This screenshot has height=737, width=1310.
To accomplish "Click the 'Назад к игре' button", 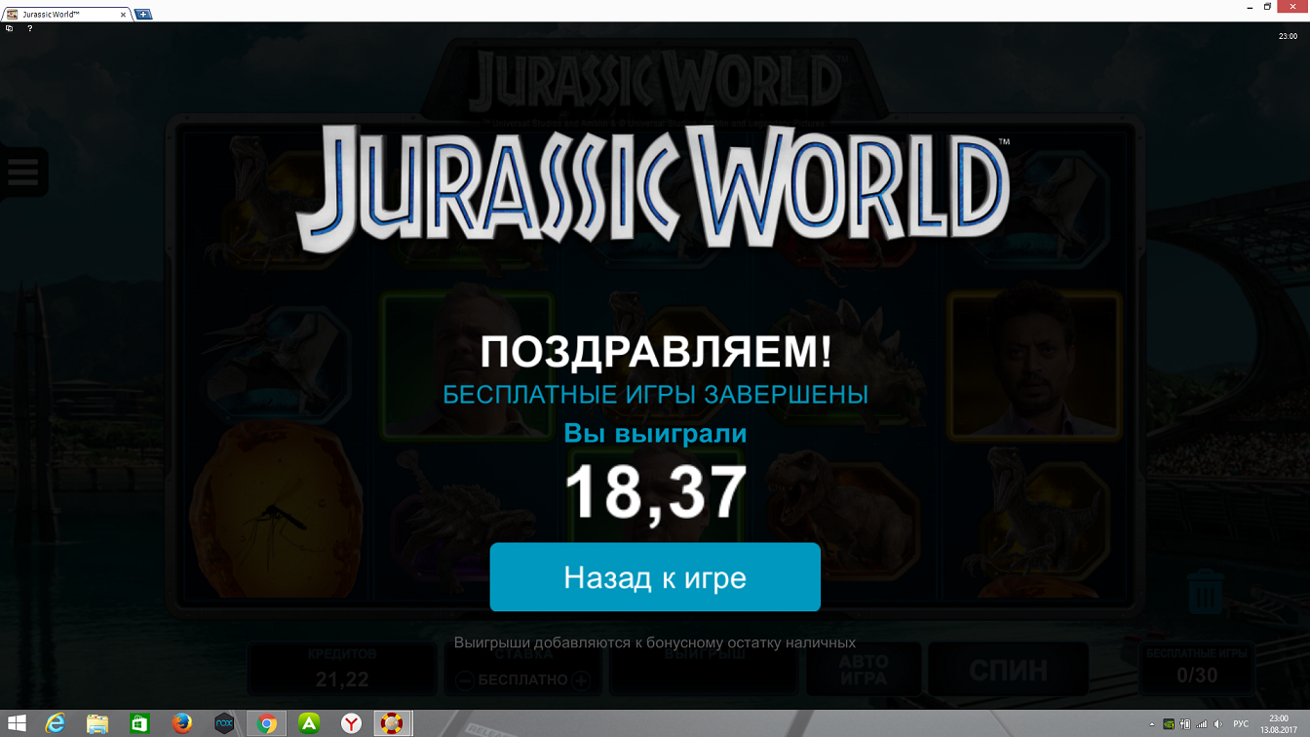I will [x=655, y=577].
